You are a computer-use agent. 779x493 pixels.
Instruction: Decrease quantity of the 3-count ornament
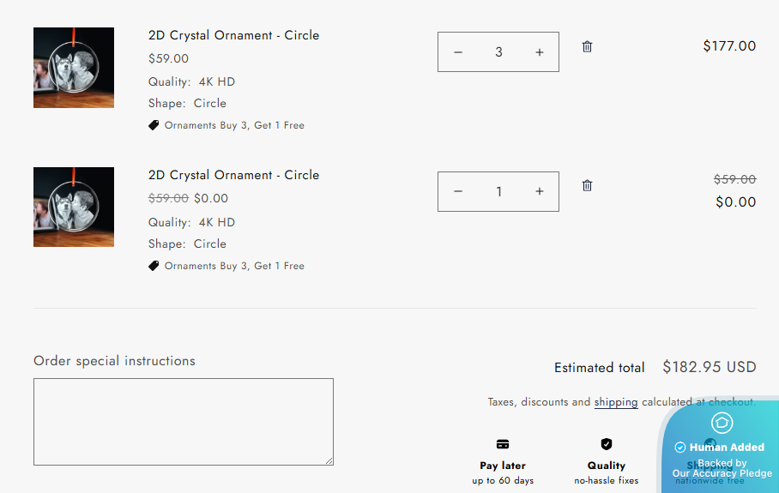458,52
